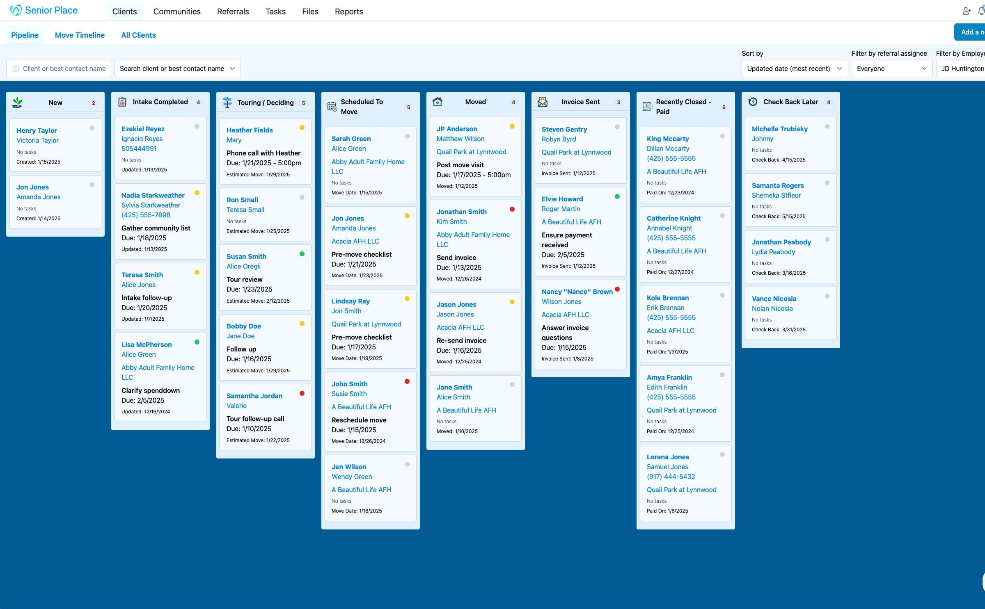Click the New column sprout icon
The image size is (985, 609).
pyautogui.click(x=17, y=103)
